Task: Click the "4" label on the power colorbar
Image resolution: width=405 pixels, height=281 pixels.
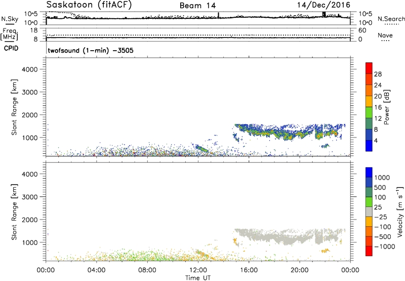Action: click(376, 141)
